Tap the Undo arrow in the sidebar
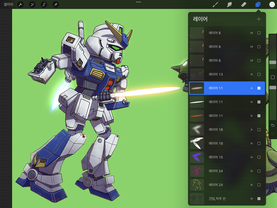 pos(273,125)
